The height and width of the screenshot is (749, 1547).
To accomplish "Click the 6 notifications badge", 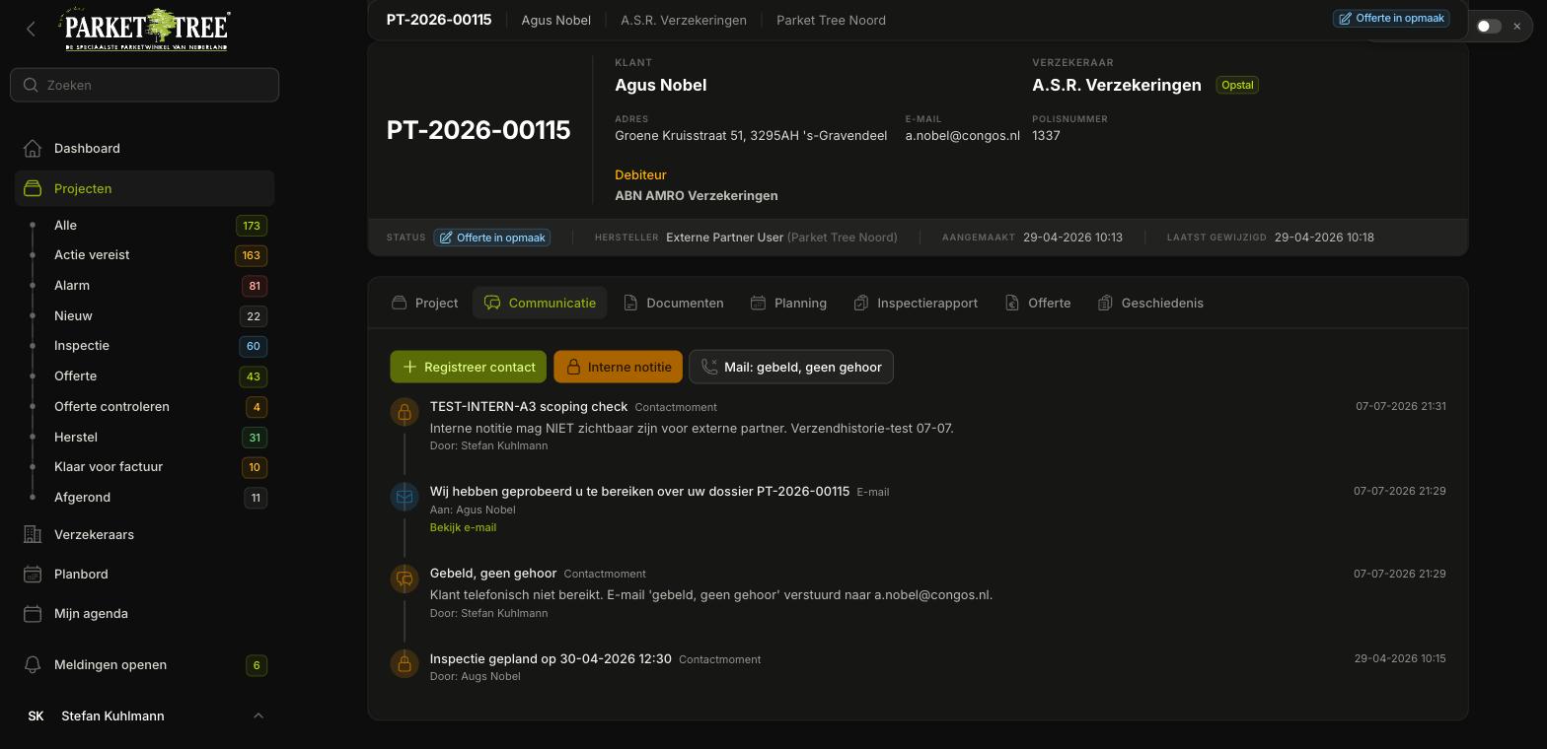I will (257, 665).
